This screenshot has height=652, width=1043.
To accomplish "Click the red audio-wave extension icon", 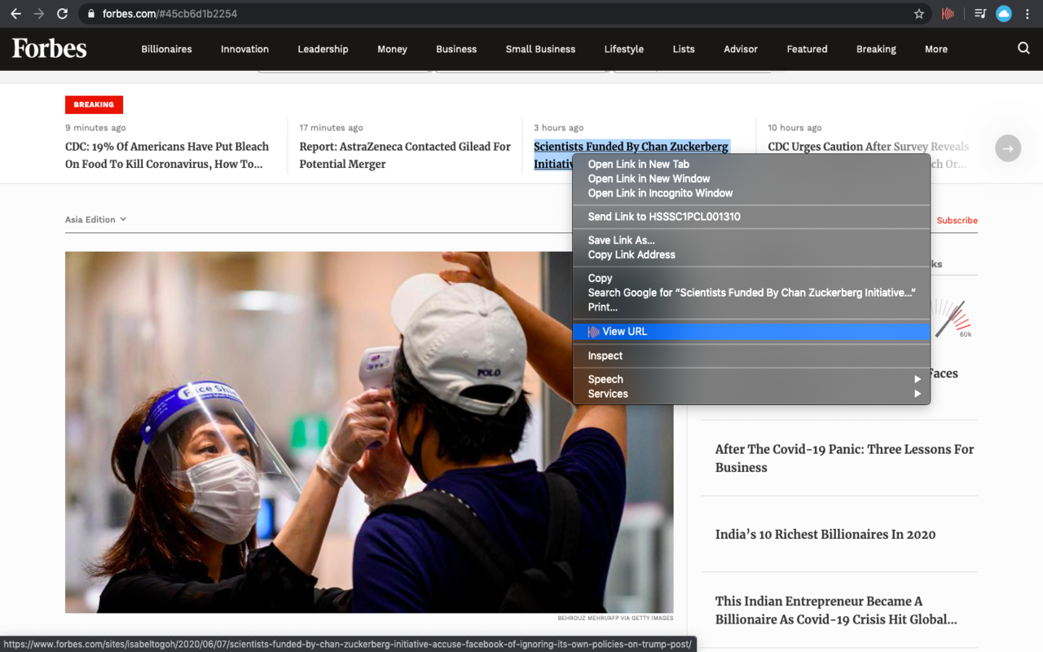I will [948, 13].
